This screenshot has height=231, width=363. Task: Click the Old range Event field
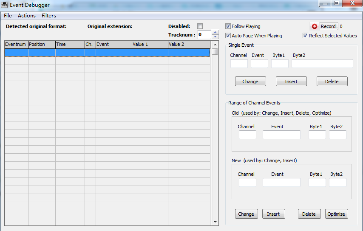coord(281,135)
